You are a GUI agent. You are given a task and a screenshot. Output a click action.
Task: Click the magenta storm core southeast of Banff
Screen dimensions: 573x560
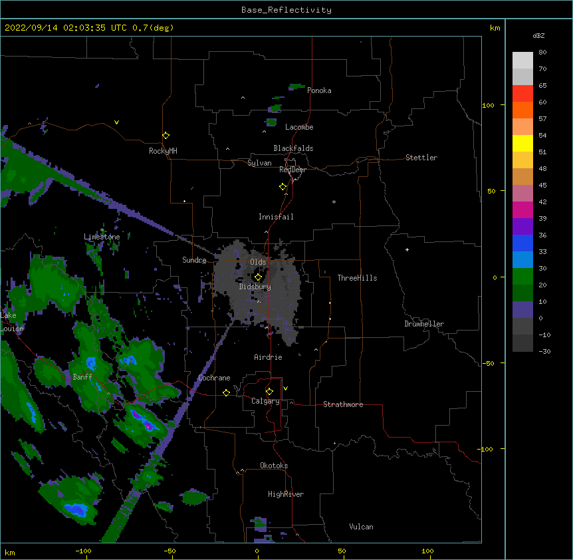(x=148, y=426)
